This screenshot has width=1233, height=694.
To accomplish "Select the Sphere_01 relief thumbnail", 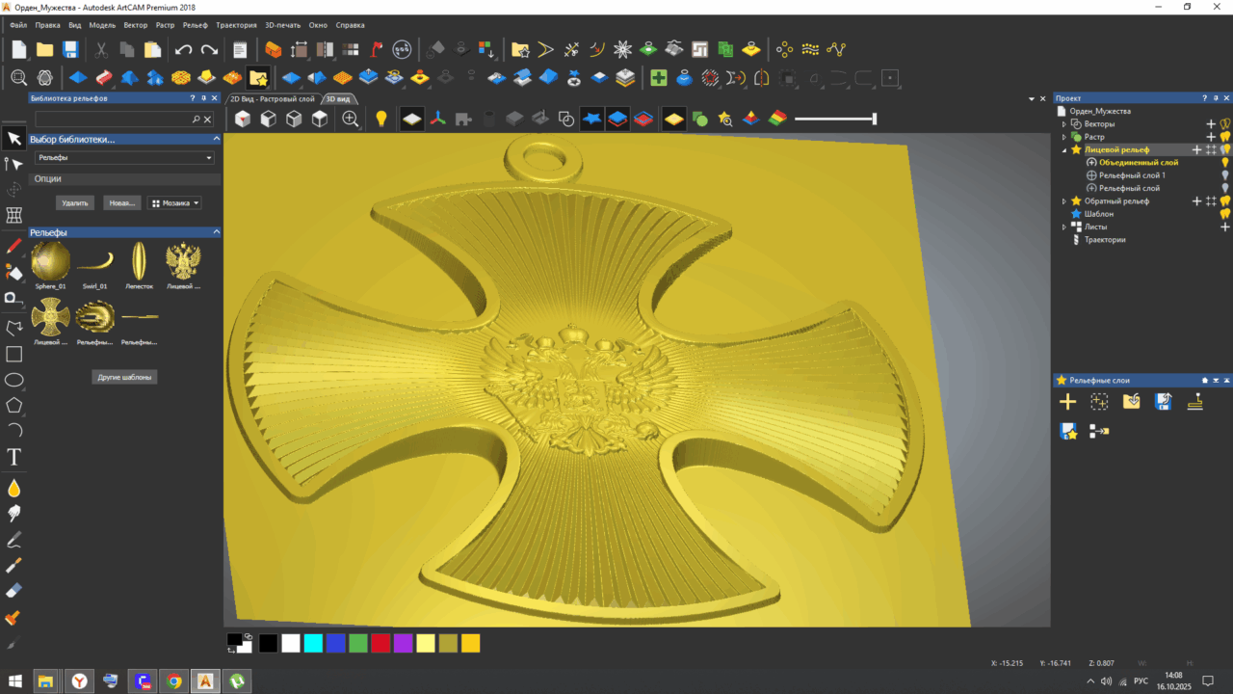I will [x=50, y=261].
